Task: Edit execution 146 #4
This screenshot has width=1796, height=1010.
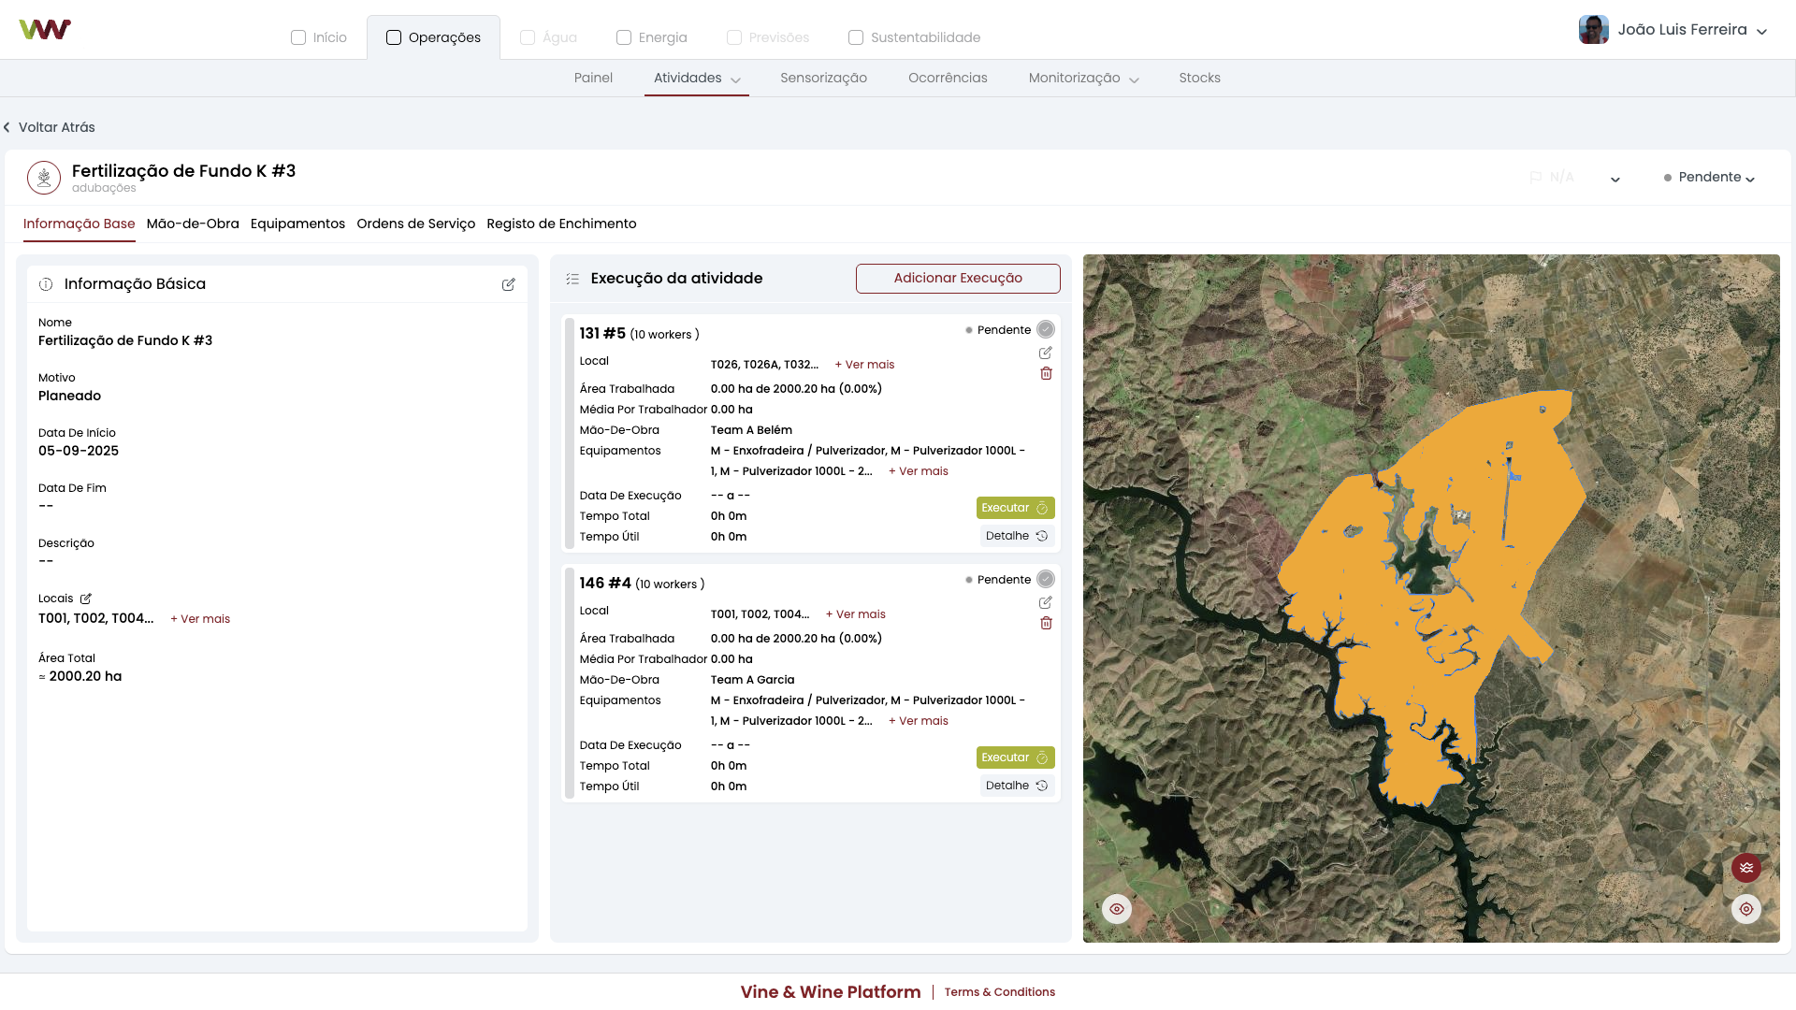Action: [1046, 603]
